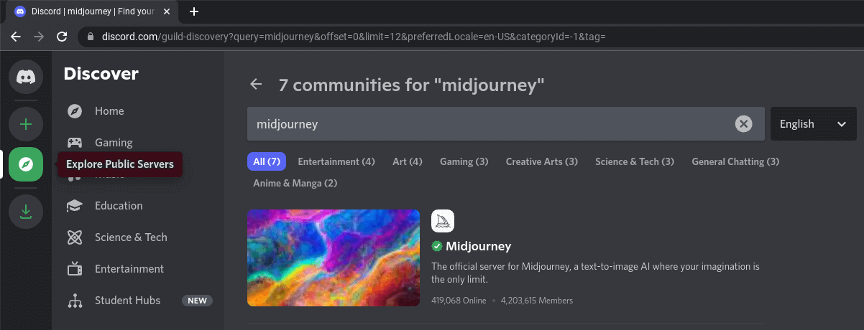Clear the midjourney search text
The height and width of the screenshot is (330, 864).
point(743,124)
